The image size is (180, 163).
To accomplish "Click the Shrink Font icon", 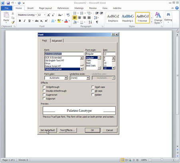I will coord(53,15).
